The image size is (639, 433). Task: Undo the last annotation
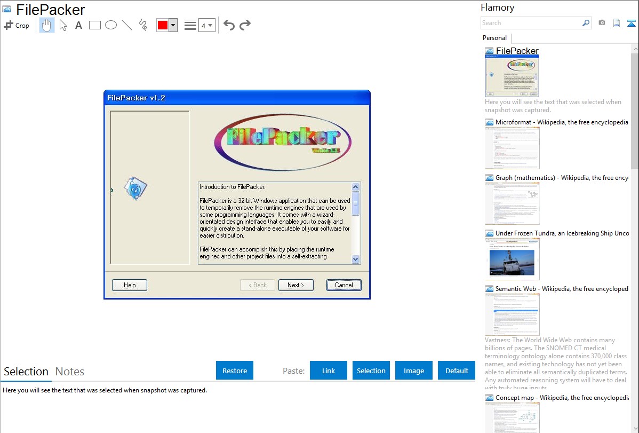point(229,25)
